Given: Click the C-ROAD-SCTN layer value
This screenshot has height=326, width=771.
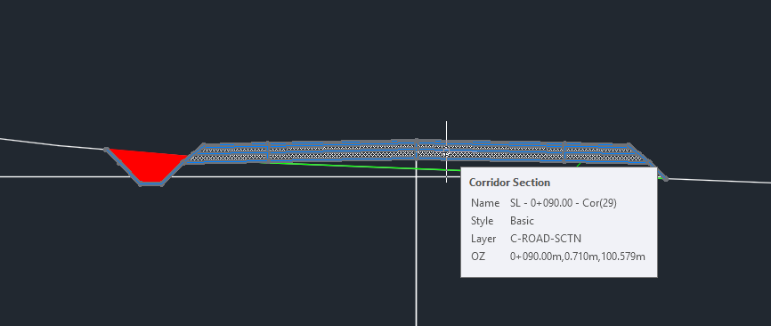Looking at the screenshot, I should click(546, 239).
